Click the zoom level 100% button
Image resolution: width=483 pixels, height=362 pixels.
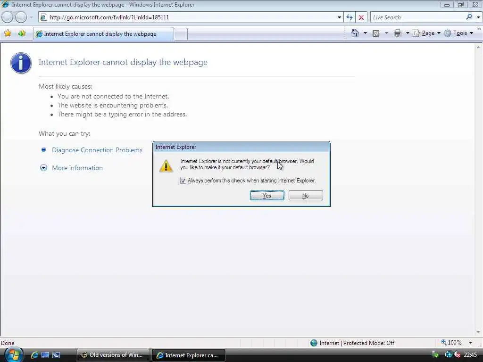pyautogui.click(x=451, y=343)
